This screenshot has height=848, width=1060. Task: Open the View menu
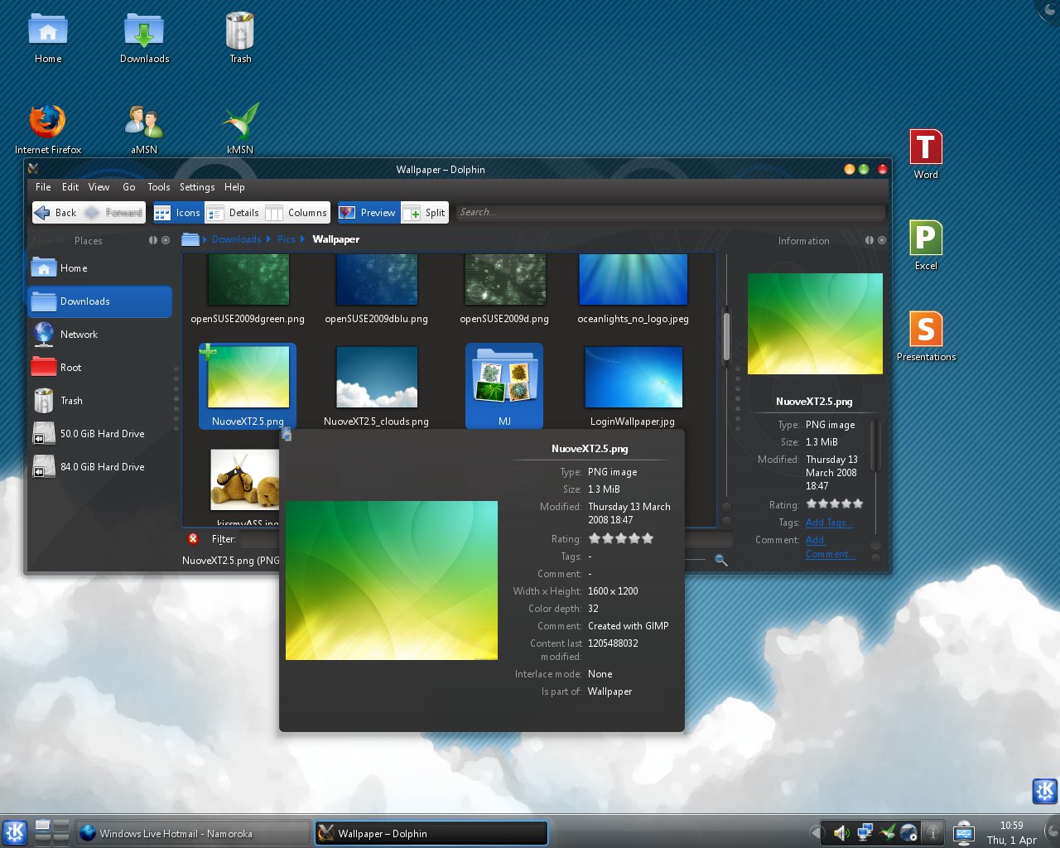[x=99, y=187]
